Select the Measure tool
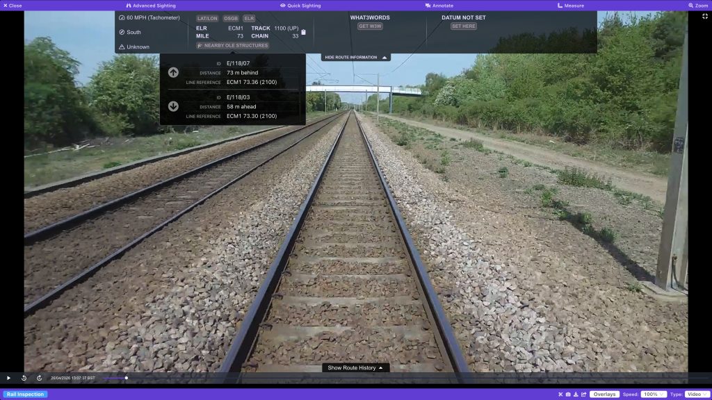Viewport: 712px width, 400px height. click(571, 6)
